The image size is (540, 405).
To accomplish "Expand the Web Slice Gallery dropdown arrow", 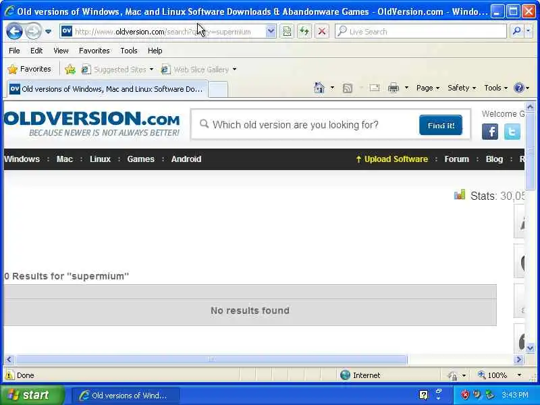I will (234, 70).
